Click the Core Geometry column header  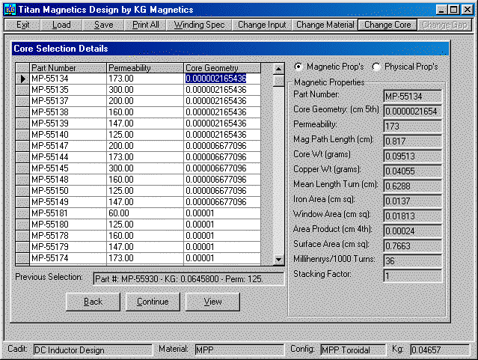(x=222, y=67)
